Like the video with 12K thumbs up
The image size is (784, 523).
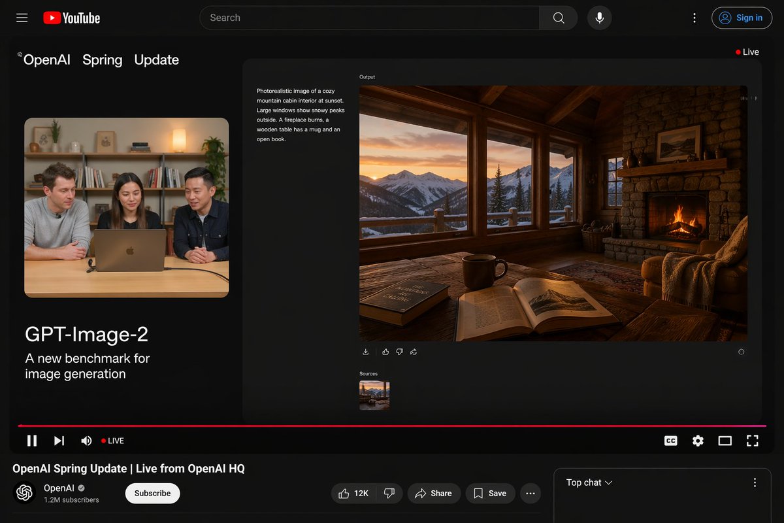click(x=353, y=494)
